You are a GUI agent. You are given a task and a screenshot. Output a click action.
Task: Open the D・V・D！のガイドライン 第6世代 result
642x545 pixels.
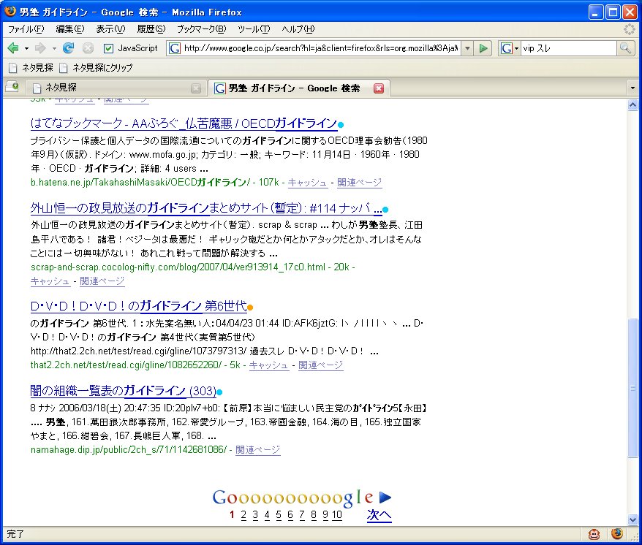(138, 306)
